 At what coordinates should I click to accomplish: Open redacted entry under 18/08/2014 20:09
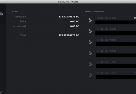116,22
